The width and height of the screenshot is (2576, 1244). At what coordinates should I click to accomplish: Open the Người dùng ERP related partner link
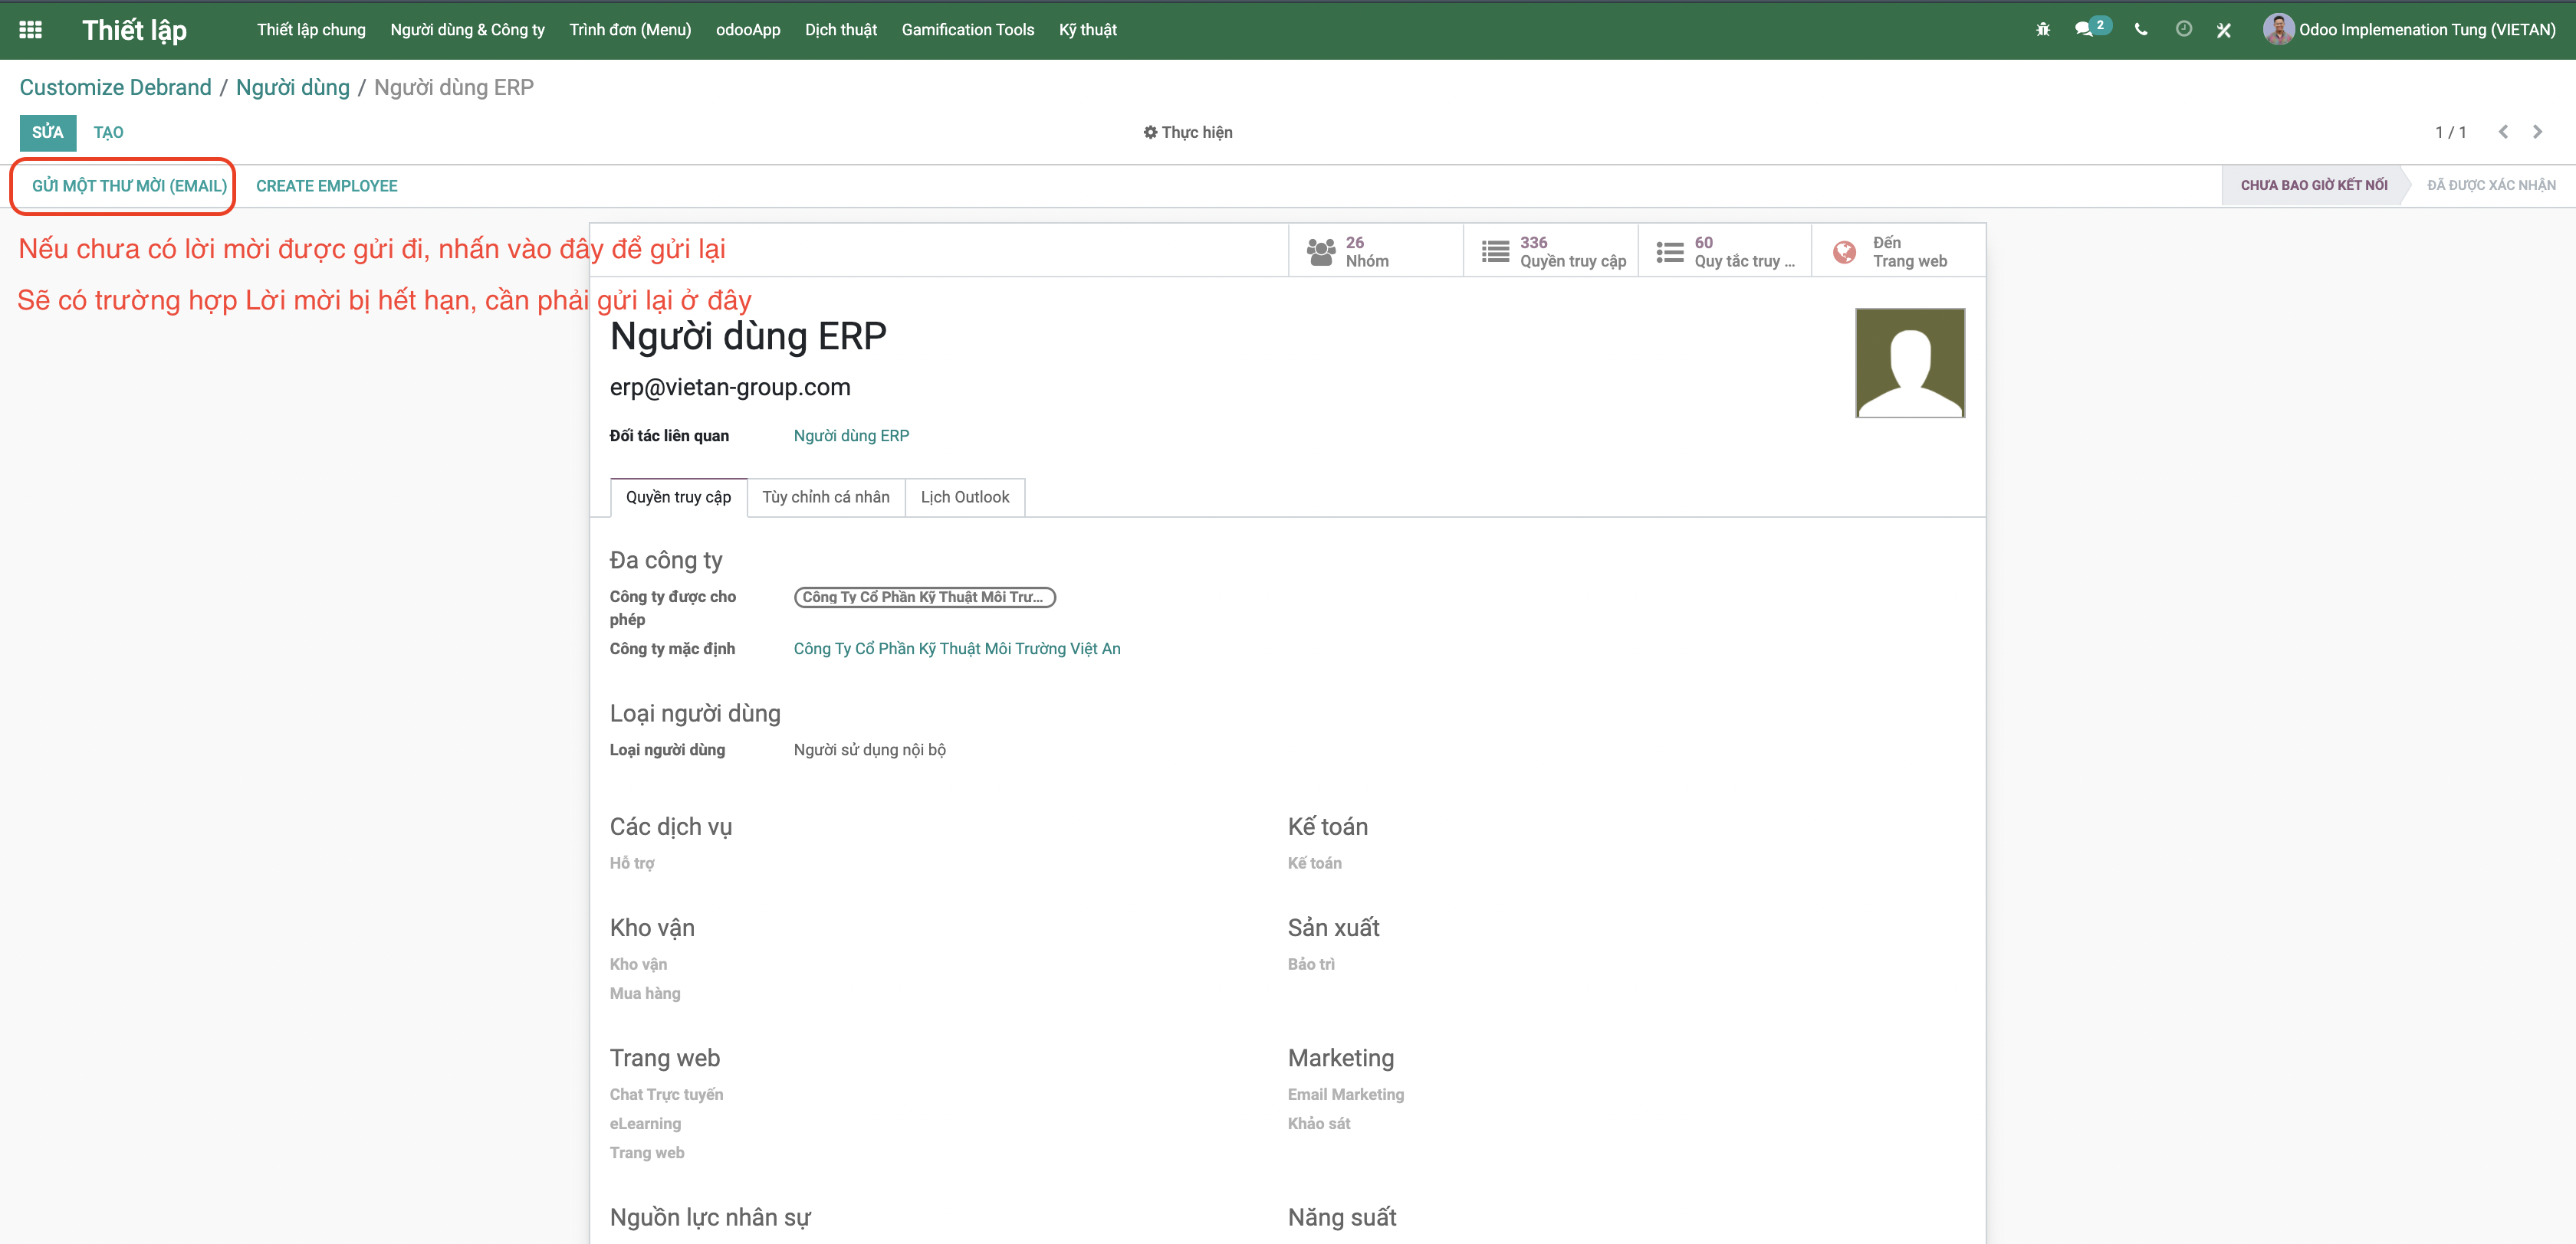(x=851, y=436)
